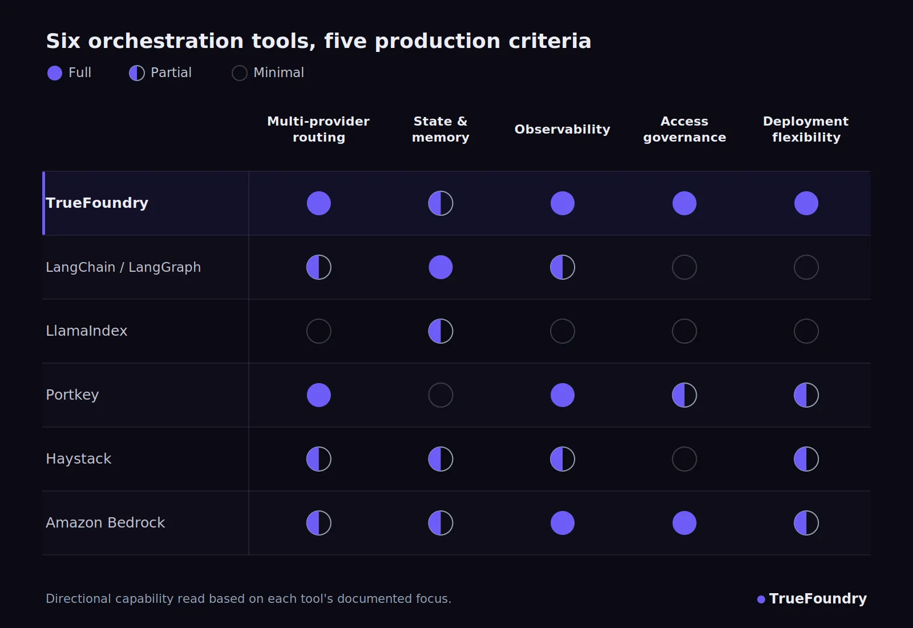Click Amazon Bedrock's Access governance full circle
This screenshot has width=913, height=628.
[684, 523]
